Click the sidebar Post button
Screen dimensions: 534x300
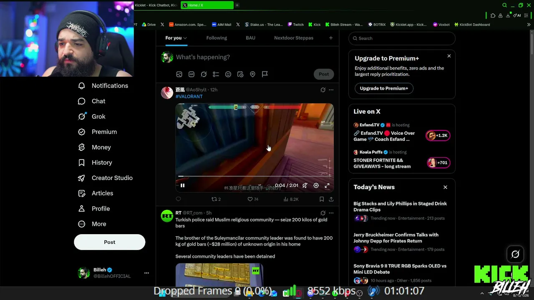click(x=110, y=242)
